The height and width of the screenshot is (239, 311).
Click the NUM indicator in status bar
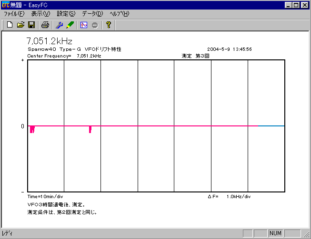click(275, 233)
